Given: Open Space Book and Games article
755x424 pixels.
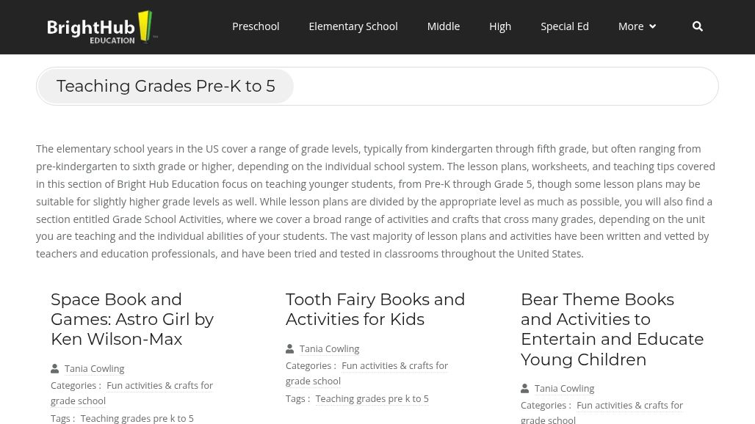Looking at the screenshot, I should (x=132, y=319).
